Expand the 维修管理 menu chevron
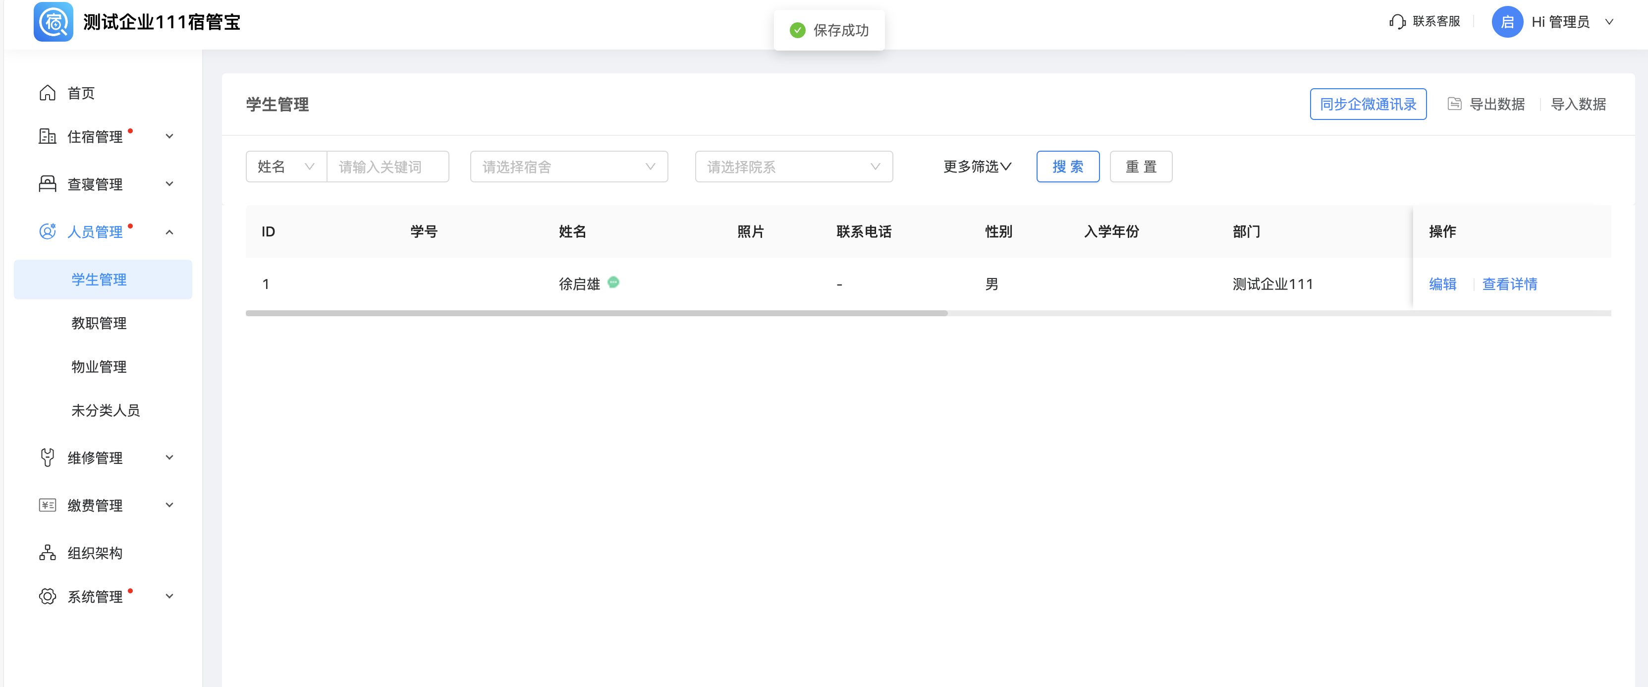 tap(169, 457)
